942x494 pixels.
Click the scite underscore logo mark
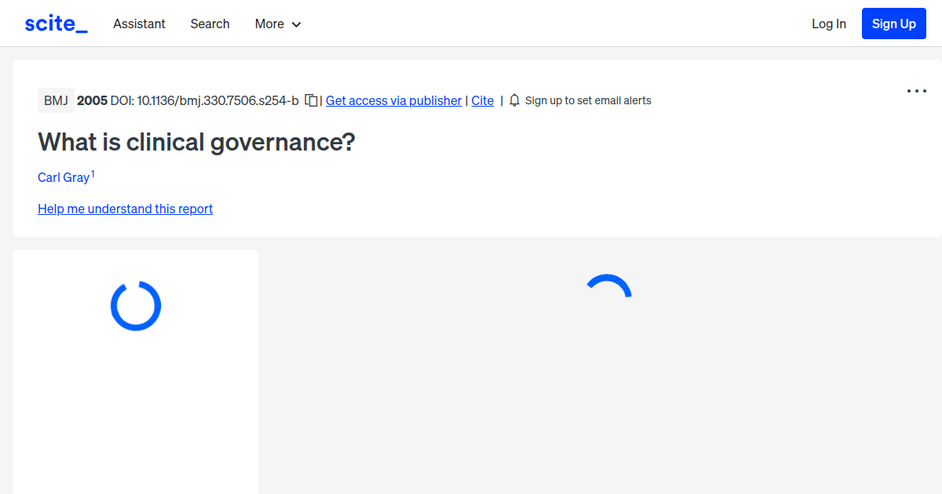point(55,23)
